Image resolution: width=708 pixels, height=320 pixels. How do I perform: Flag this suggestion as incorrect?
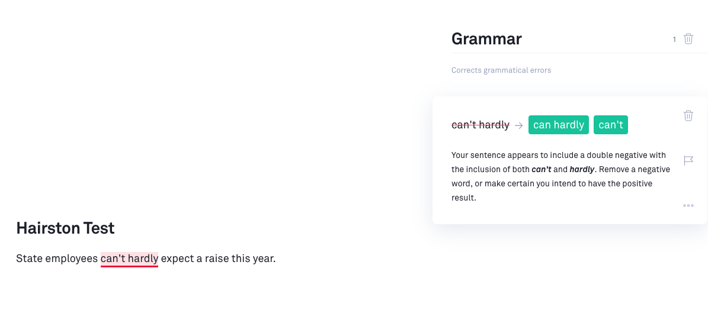point(688,160)
